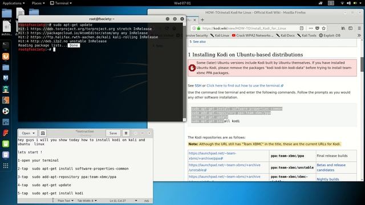This screenshot has height=205, width=365.
Task: Show site information icon in Firefox
Action: point(194,28)
